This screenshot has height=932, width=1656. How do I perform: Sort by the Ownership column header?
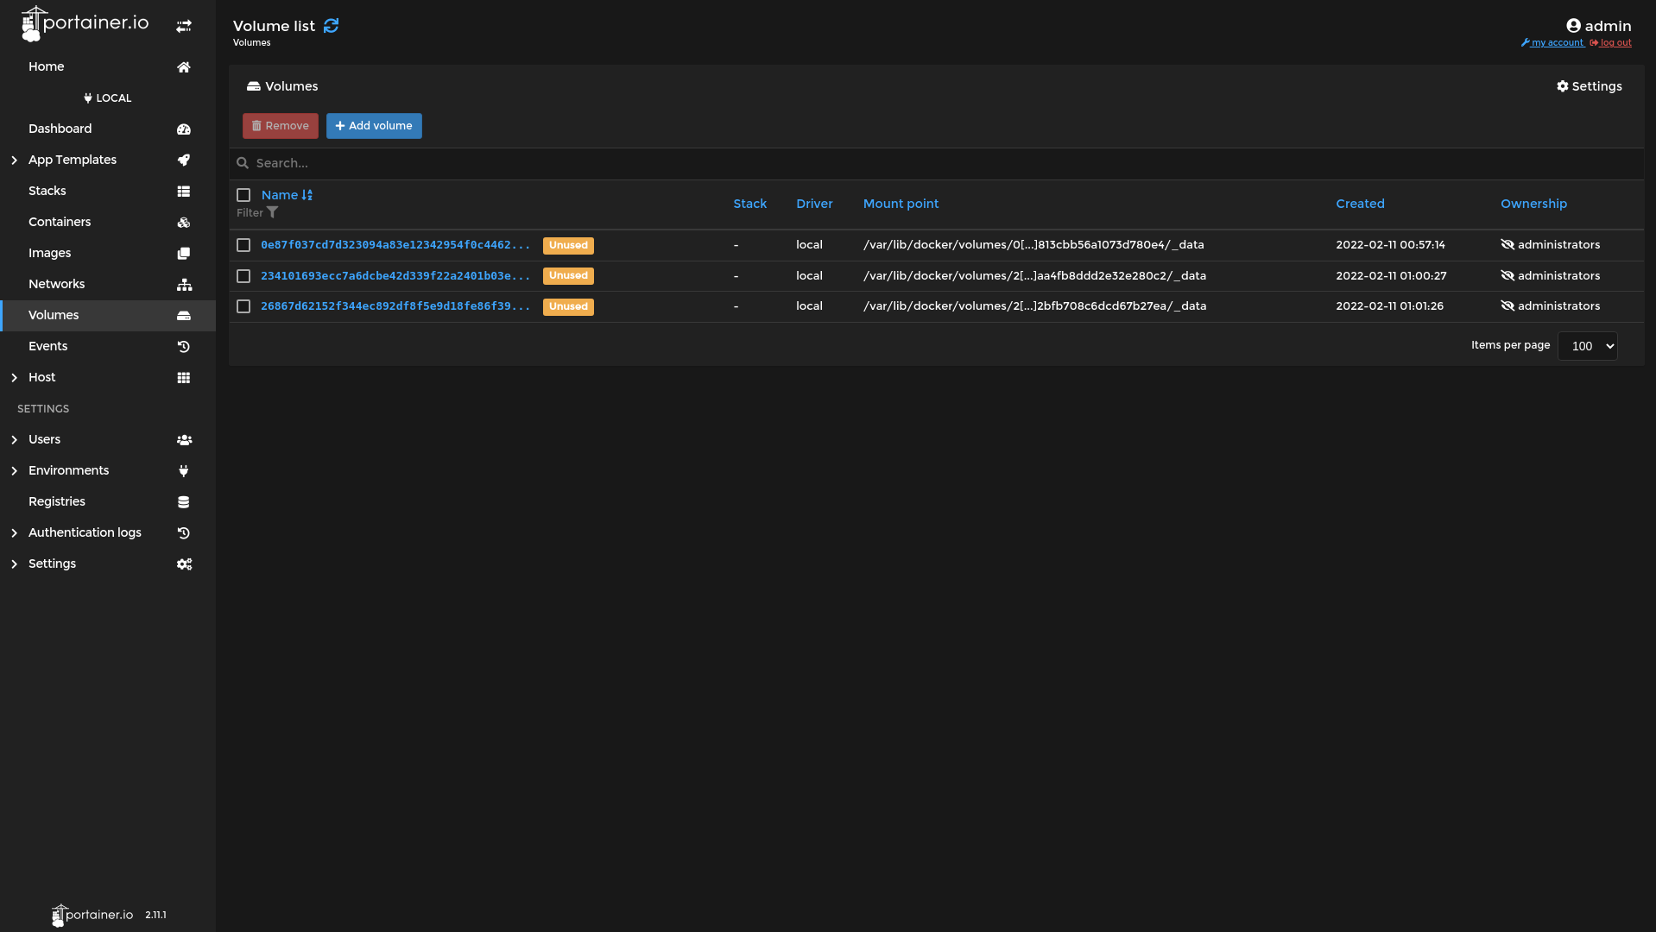[x=1533, y=204]
